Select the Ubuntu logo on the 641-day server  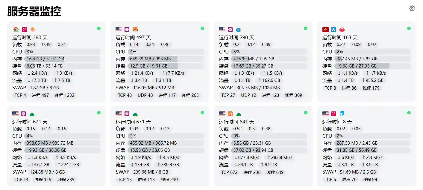click(x=230, y=114)
